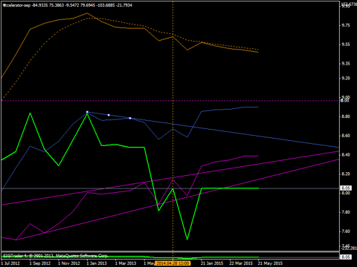The height and width of the screenshot is (267, 357).
Task: Click the first white trendline anchor point
Action: coord(87,112)
